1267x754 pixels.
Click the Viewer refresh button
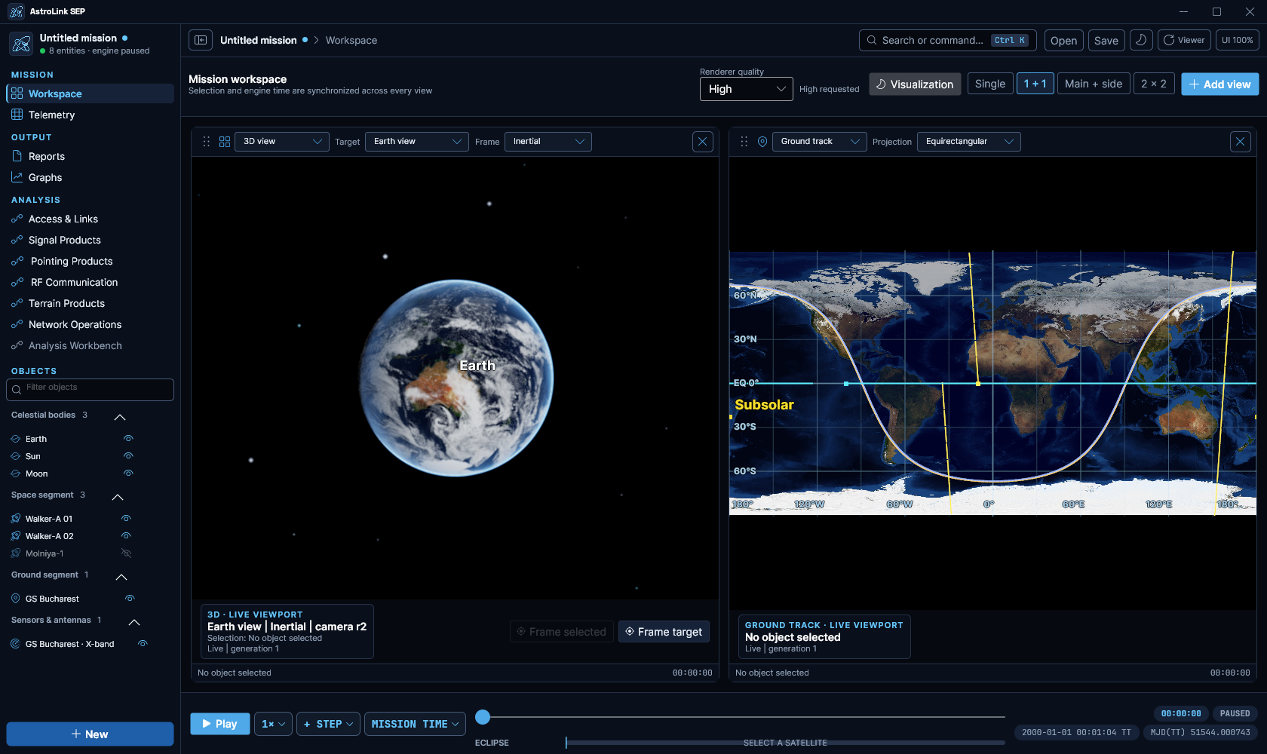click(x=1184, y=40)
